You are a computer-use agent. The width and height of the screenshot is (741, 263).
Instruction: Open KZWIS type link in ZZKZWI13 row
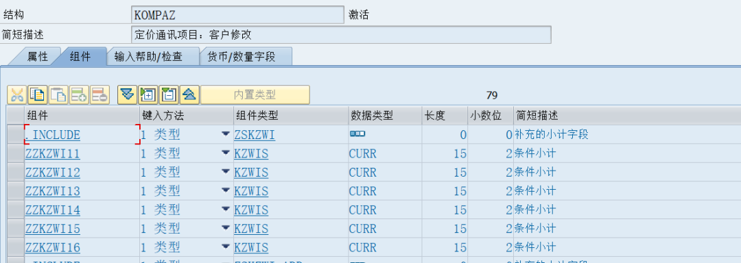click(x=251, y=191)
